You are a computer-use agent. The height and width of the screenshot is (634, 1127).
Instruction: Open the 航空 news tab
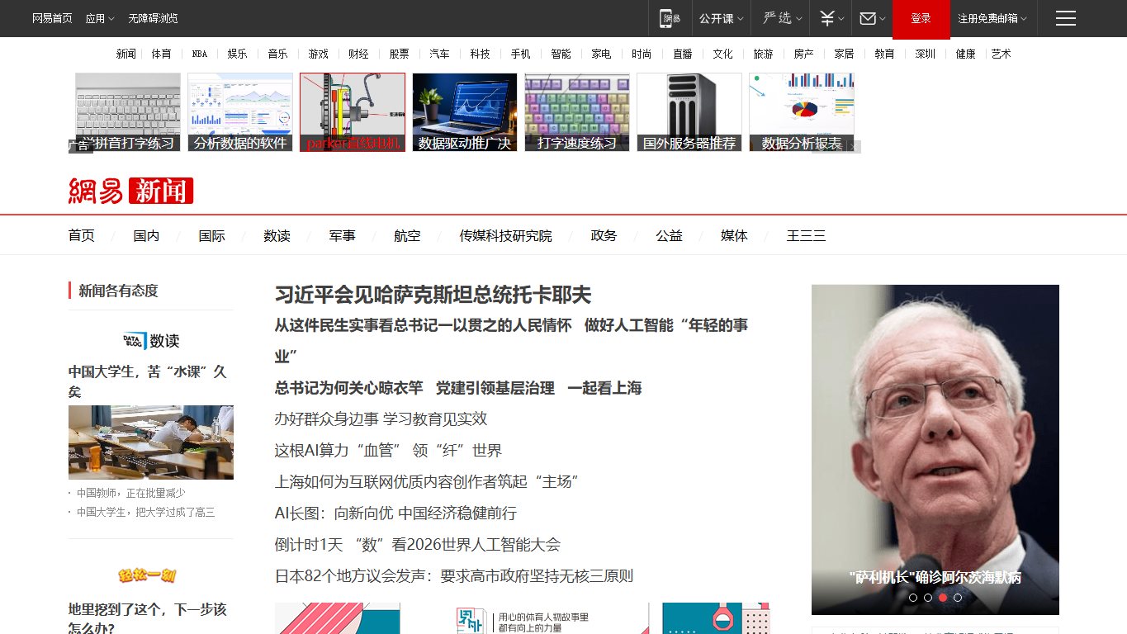407,235
